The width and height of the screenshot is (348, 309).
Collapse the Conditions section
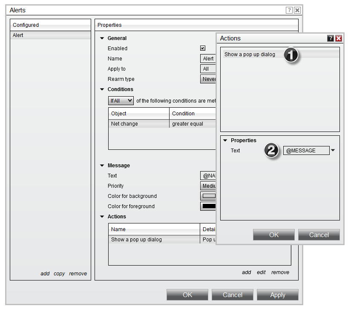(102, 89)
